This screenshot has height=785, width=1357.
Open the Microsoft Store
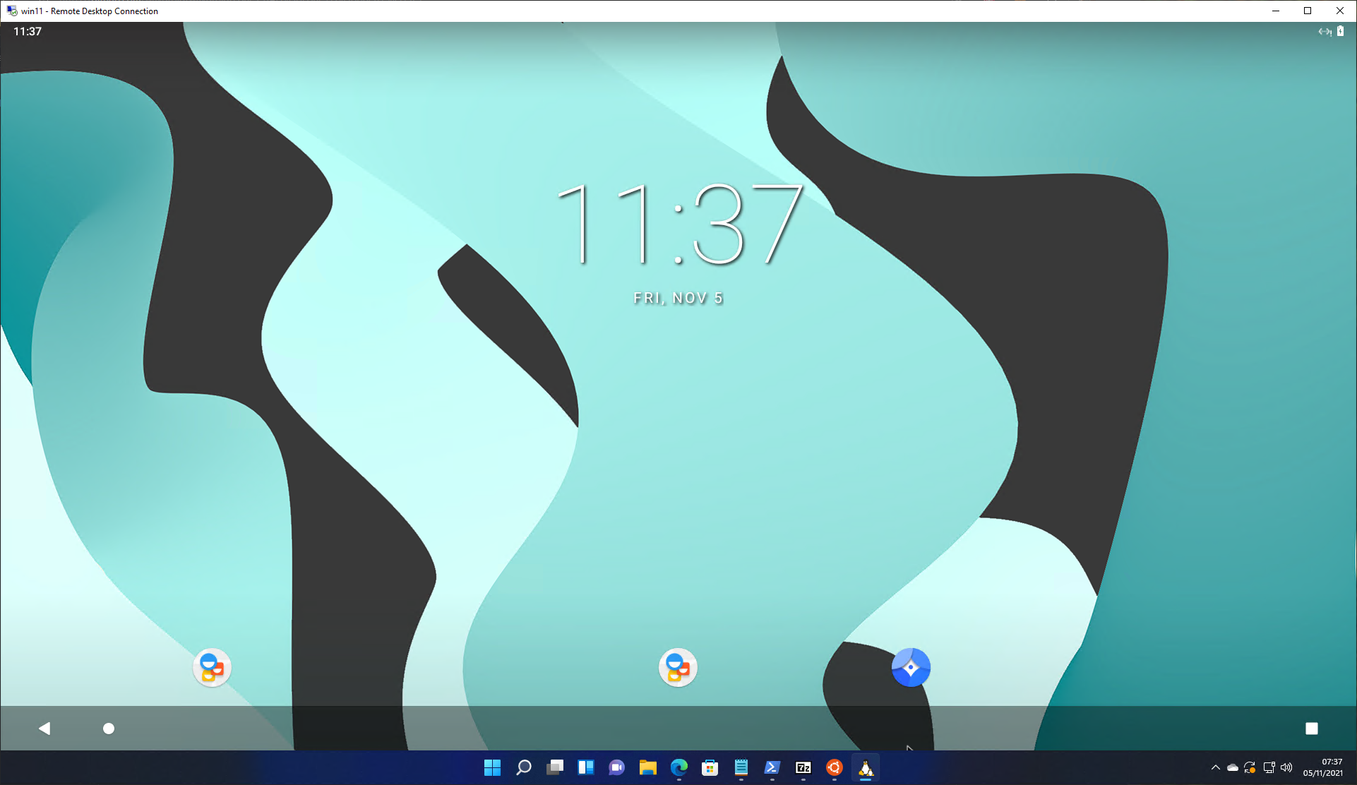point(710,769)
